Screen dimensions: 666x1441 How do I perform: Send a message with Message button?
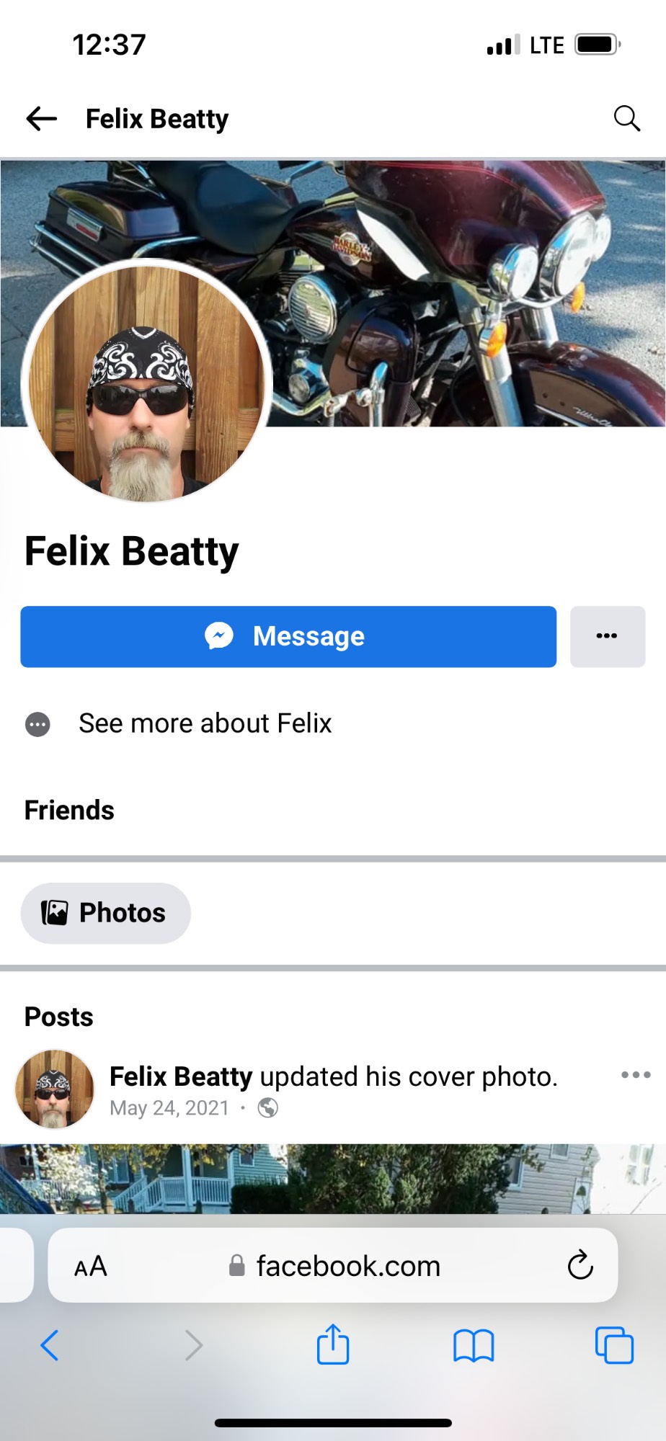[x=288, y=636]
